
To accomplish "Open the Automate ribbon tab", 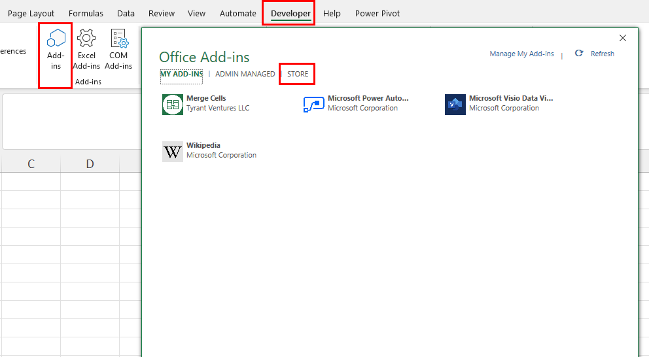I will [238, 13].
